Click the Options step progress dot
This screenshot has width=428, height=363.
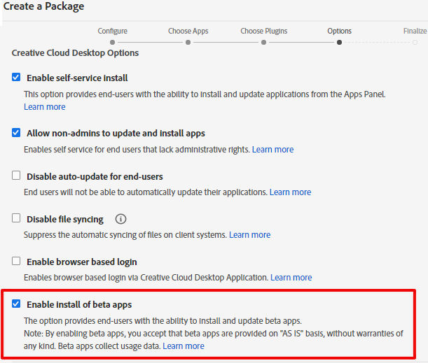(339, 42)
